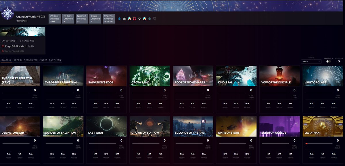Click the red crosshair circle badge icon
345x166 pixels.
click(134, 19)
